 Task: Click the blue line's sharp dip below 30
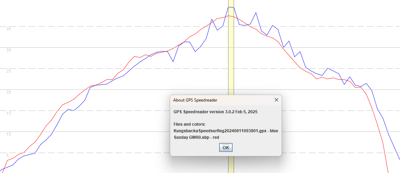pyautogui.click(x=173, y=61)
